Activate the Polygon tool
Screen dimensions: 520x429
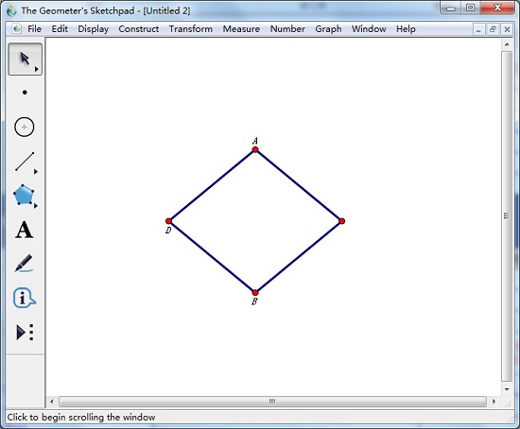coord(24,195)
